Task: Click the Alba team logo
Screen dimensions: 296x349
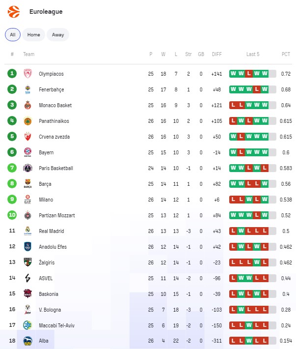Action: [27, 341]
